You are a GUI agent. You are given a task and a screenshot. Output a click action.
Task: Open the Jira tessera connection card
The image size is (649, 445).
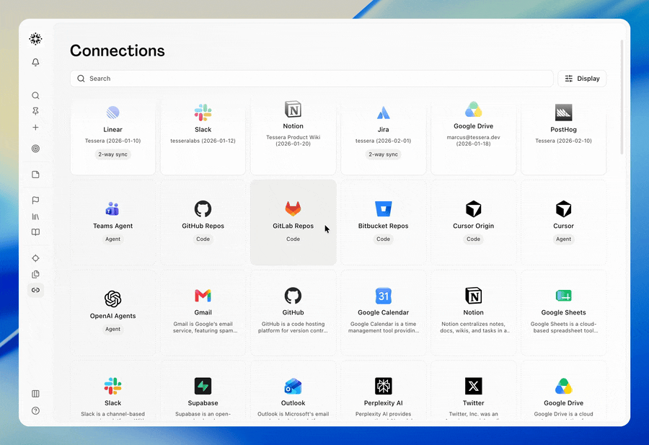[x=384, y=136]
